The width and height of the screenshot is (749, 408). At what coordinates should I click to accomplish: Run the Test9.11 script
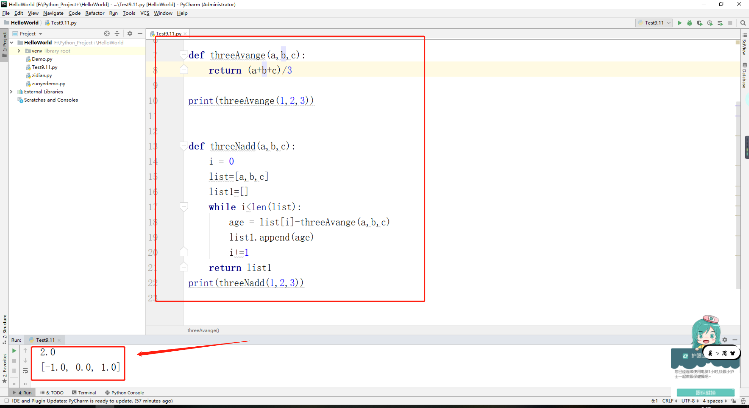pyautogui.click(x=680, y=23)
